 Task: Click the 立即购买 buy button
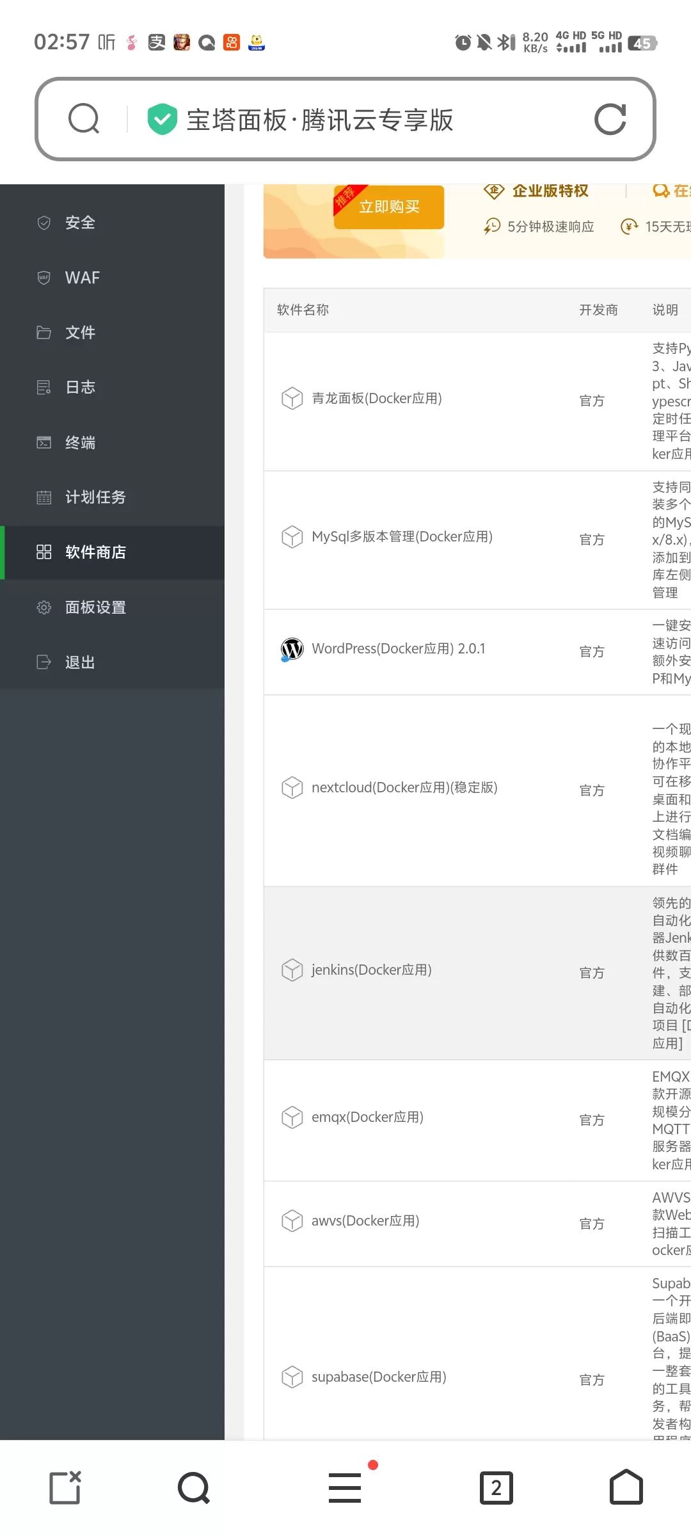(x=389, y=207)
